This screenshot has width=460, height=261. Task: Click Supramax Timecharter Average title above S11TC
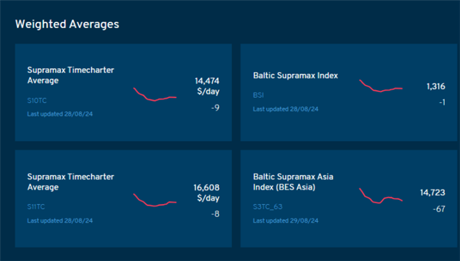point(71,182)
